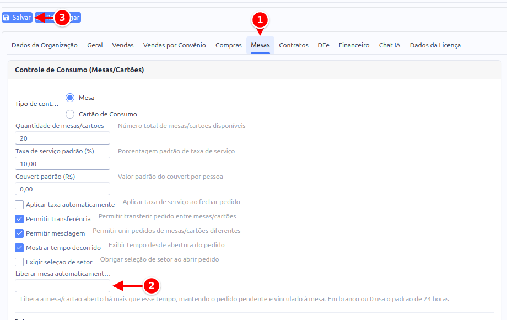Screen dimensions: 507x320
Task: Click the text Valor padrão do couvert por pessoa
Action: click(170, 177)
